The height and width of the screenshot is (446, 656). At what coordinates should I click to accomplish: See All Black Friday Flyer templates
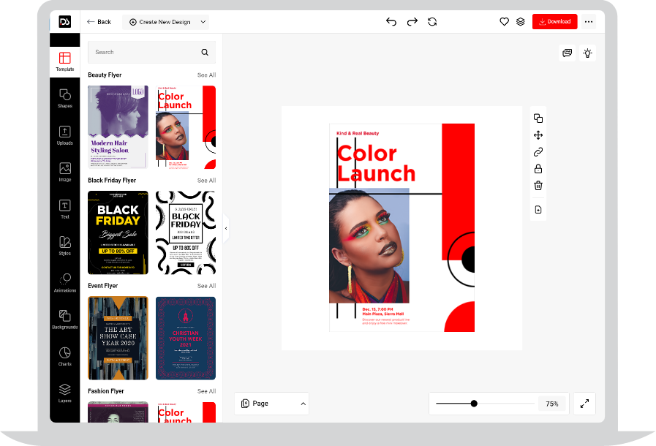[x=207, y=181]
